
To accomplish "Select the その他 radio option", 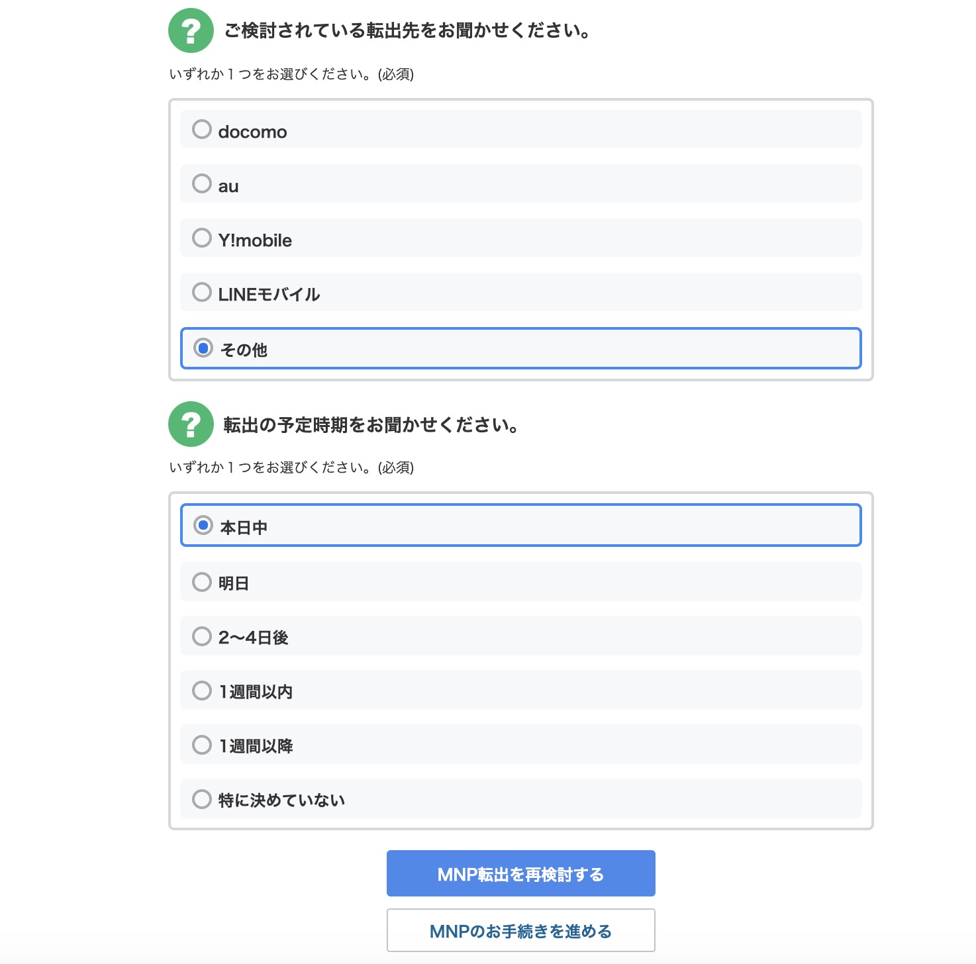I will click(x=203, y=348).
